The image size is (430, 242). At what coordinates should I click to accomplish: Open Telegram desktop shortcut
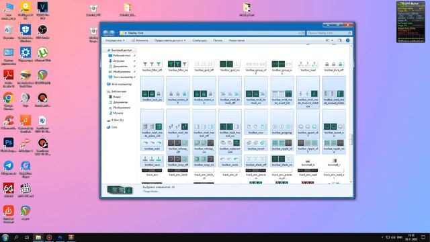(x=9, y=167)
